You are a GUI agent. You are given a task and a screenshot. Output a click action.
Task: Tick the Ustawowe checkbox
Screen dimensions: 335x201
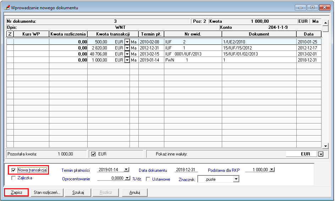coord(148,179)
